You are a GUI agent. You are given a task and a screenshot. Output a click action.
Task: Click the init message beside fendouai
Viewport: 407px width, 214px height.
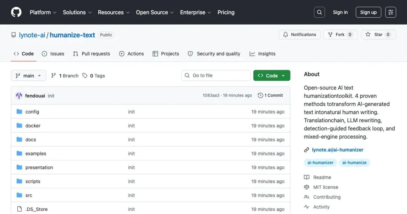point(51,96)
